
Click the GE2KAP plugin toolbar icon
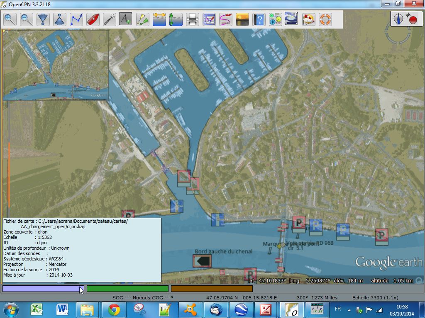291,19
